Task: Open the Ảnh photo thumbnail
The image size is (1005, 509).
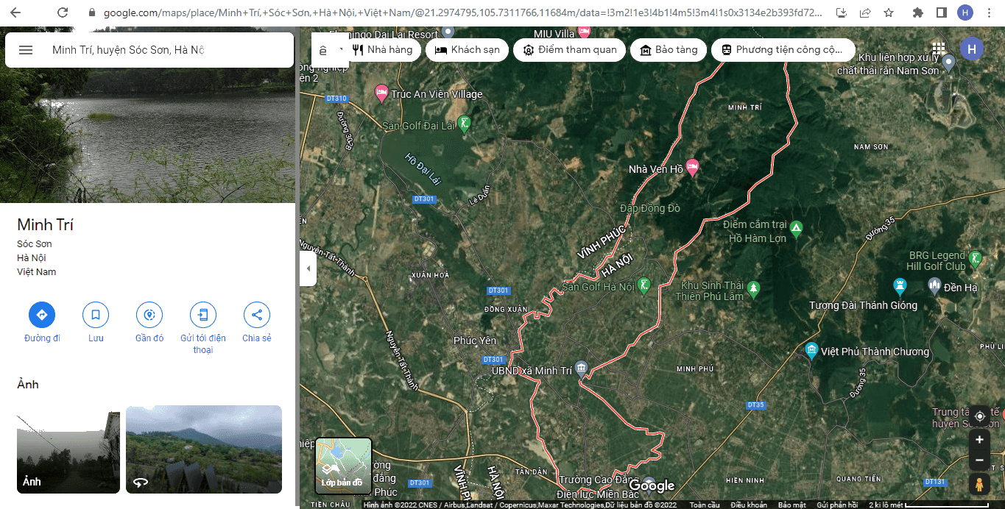Action: (x=68, y=449)
